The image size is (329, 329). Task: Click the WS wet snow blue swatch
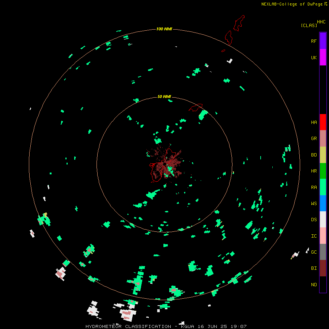tap(323, 203)
